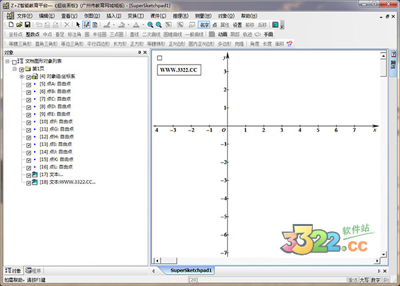Click the 等腰三角形 shape button
Screen dimensions: 400x286
pyautogui.click(x=19, y=43)
